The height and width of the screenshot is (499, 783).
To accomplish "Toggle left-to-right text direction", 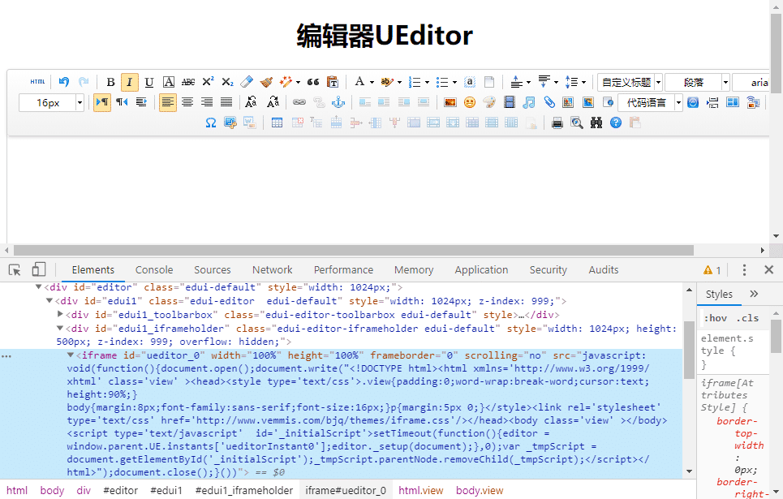I will pos(102,102).
